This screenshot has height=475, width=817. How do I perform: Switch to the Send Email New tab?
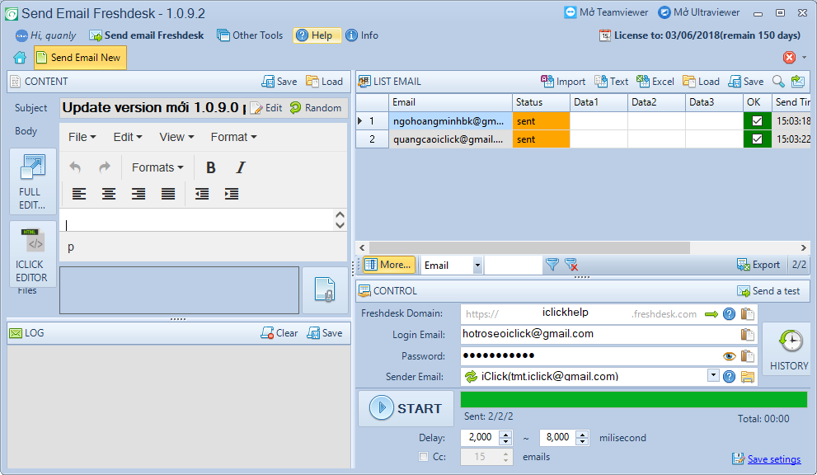80,58
